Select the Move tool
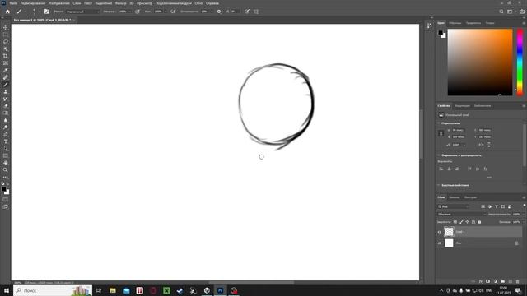This screenshot has height=296, width=527. pos(6,27)
